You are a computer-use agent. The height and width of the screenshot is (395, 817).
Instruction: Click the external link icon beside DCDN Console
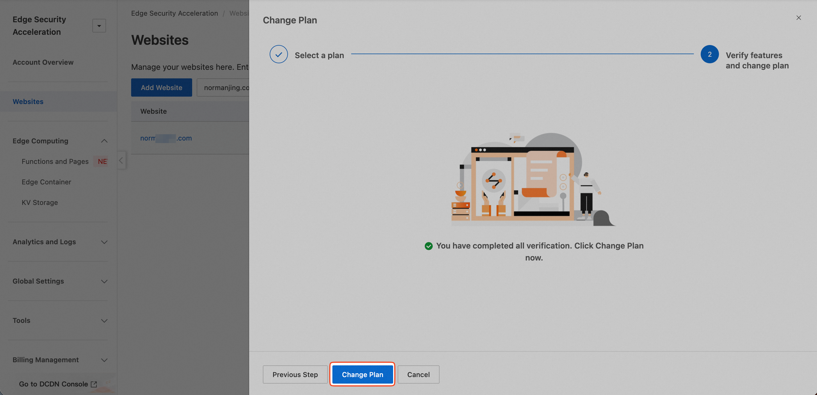click(94, 384)
